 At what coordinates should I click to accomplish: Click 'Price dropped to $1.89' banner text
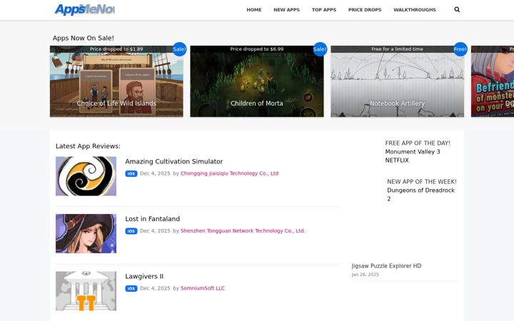116,49
